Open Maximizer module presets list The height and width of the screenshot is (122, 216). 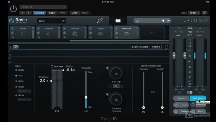116,37
